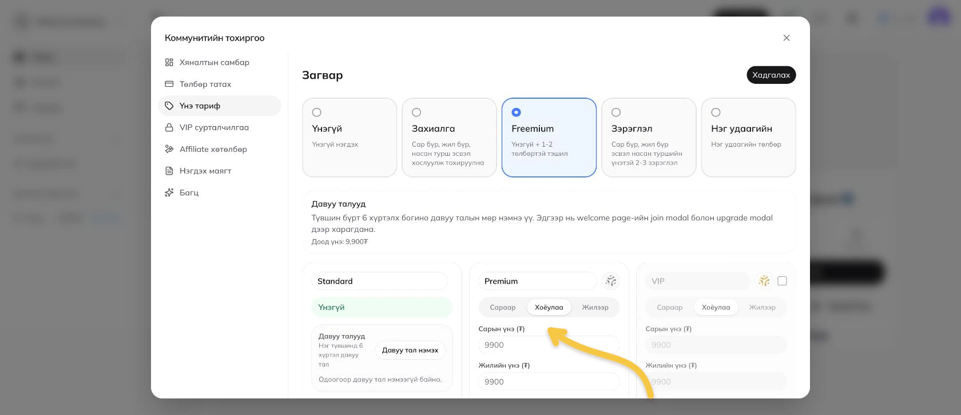
Task: Select the Захиалга pricing model radio
Action: click(416, 112)
